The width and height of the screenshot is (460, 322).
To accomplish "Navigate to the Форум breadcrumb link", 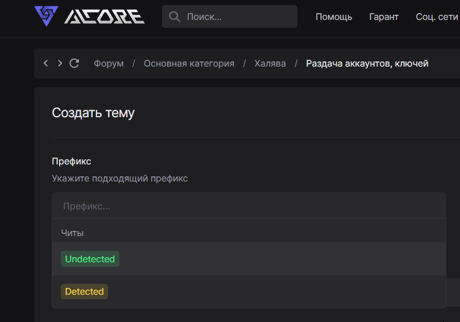I will pyautogui.click(x=109, y=63).
